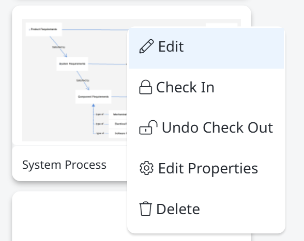Select the empty card below System Process
Viewport: 304px width, 241px height.
point(70,216)
